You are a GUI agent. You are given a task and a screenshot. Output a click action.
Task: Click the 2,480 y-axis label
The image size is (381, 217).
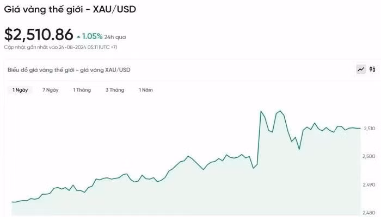pyautogui.click(x=368, y=213)
